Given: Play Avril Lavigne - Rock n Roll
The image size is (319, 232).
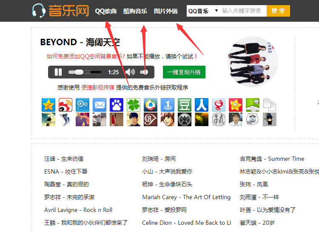Looking at the screenshot, I should tap(78, 210).
